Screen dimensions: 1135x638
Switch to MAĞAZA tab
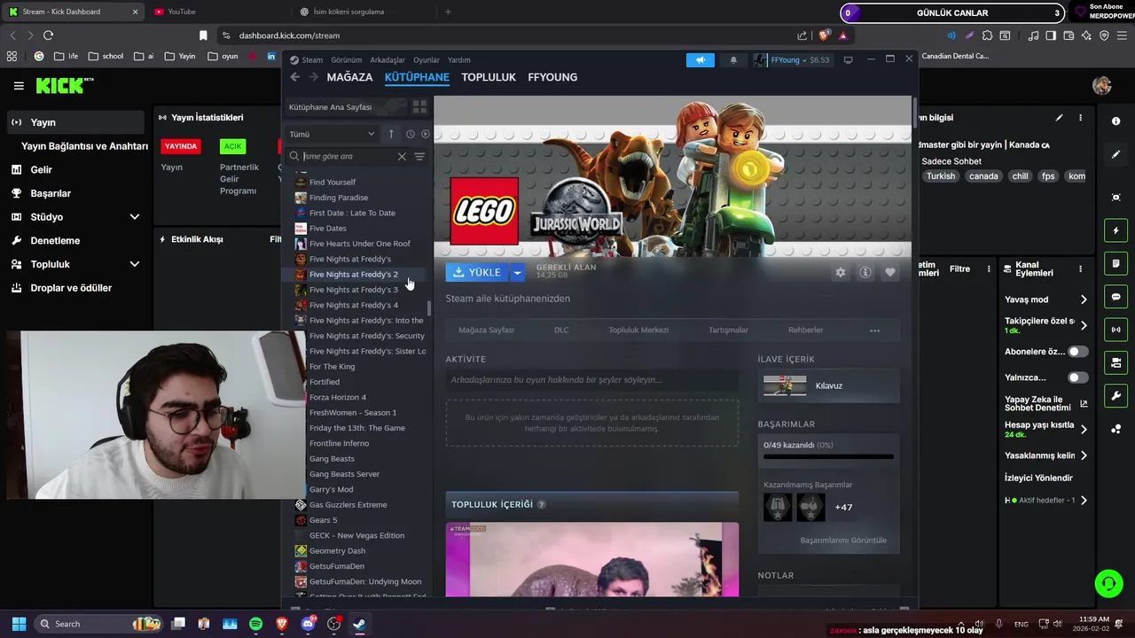(x=349, y=77)
